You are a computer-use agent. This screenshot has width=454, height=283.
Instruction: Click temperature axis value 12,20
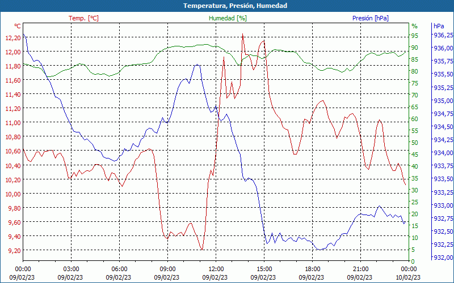(13, 38)
